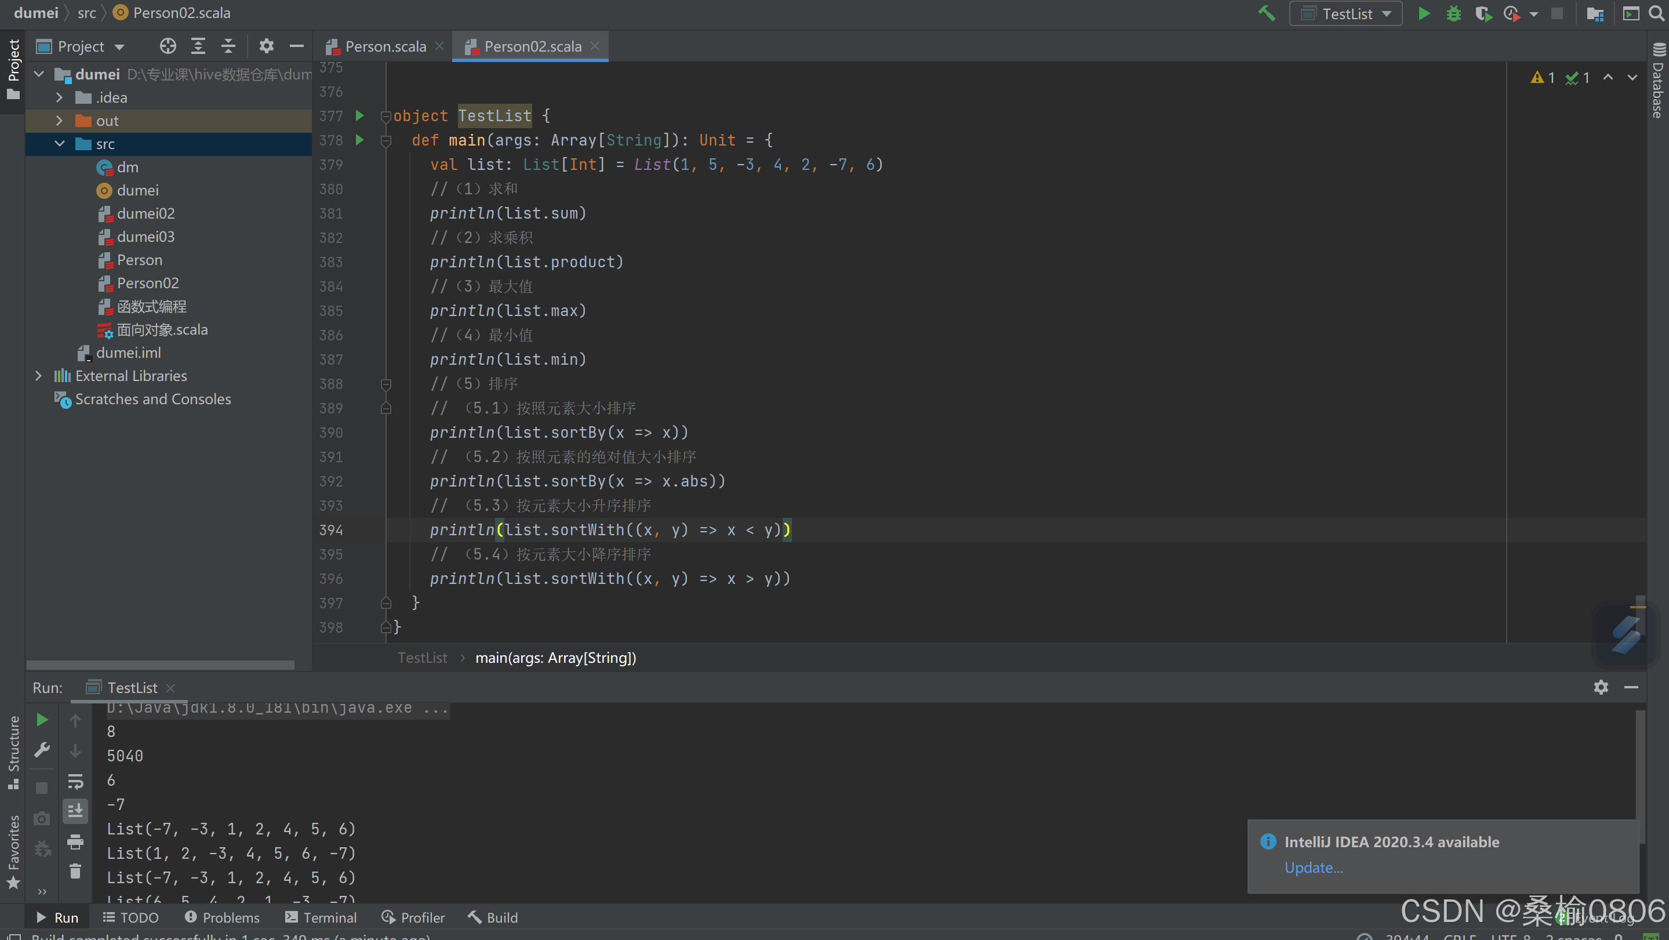Click the Build project hammer icon

point(1266,13)
